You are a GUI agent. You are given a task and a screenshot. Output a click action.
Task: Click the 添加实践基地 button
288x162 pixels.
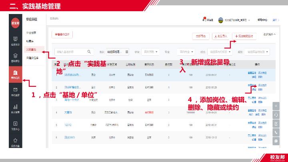[x=245, y=36]
